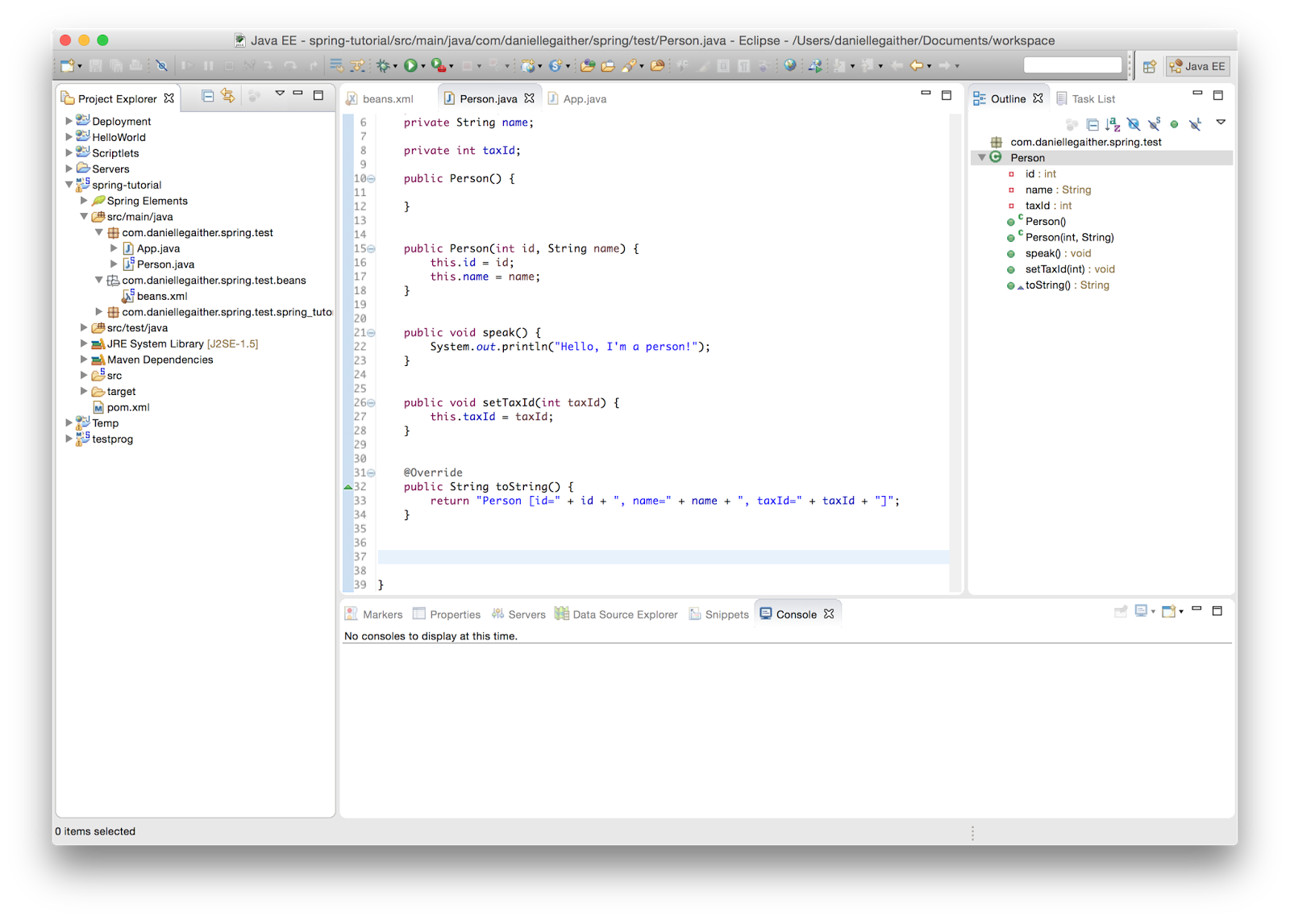Viewport: 1290px width, 920px height.
Task: Fold the speak() method at line 21
Action: click(x=371, y=333)
